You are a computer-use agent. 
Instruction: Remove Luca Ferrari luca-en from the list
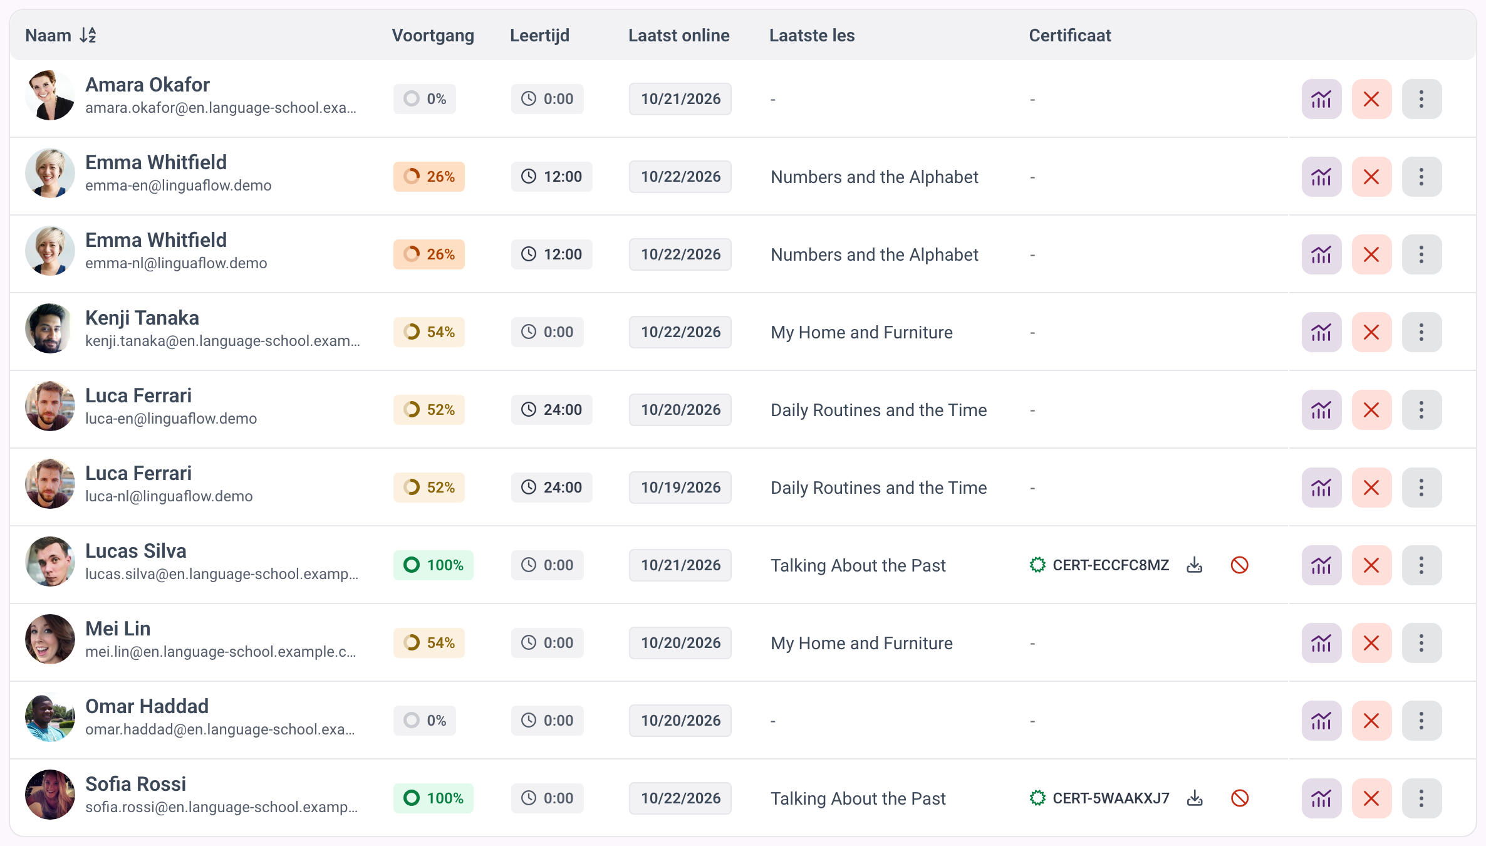point(1371,410)
